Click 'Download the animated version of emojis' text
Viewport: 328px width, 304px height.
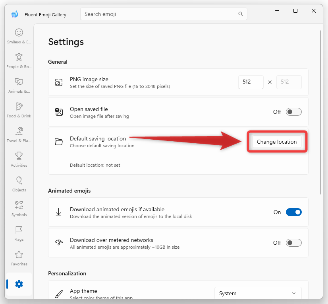click(131, 216)
